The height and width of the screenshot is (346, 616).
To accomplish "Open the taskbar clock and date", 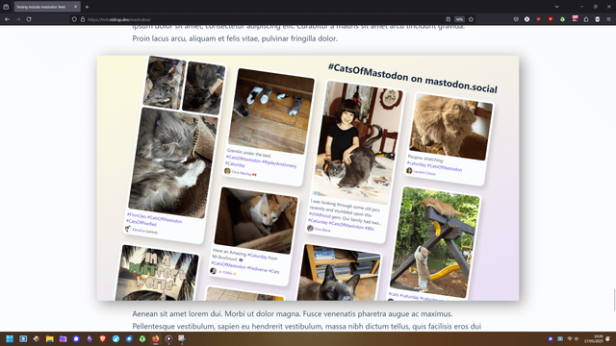I will pos(594,338).
